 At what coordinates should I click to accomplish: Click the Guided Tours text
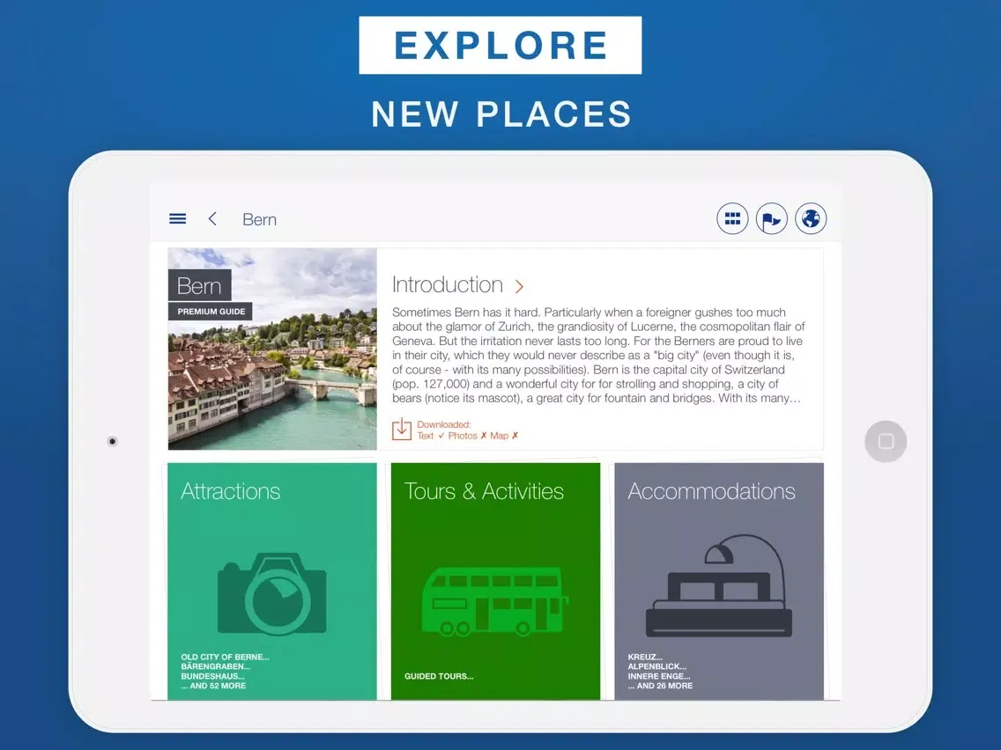coord(439,676)
